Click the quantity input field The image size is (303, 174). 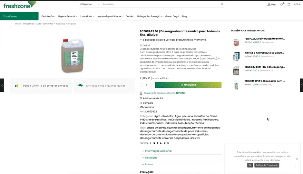[x=146, y=85]
